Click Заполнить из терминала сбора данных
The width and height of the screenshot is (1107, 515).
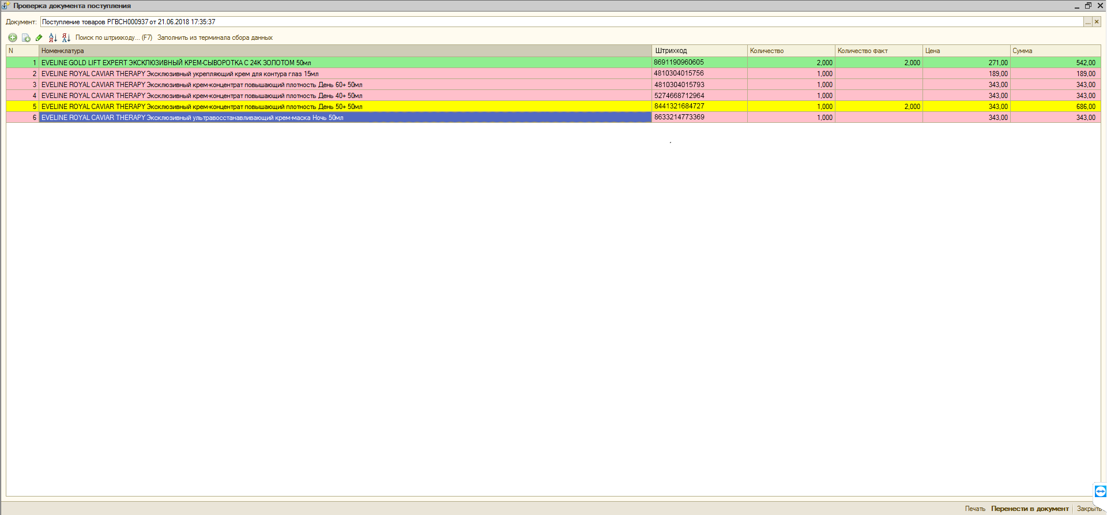coord(214,37)
